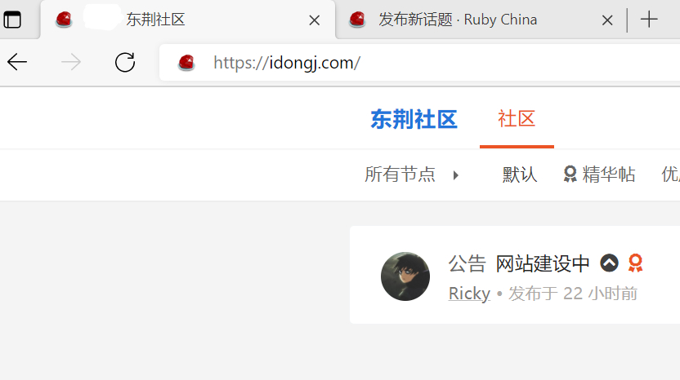
Task: Open the tab actions sidebar icon
Action: [12, 20]
